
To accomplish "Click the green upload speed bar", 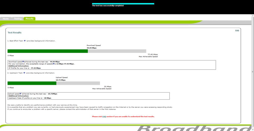I will [x=32, y=83].
